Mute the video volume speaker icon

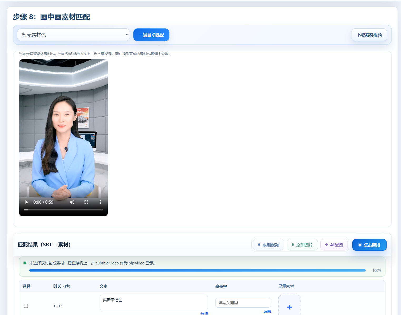coord(72,202)
